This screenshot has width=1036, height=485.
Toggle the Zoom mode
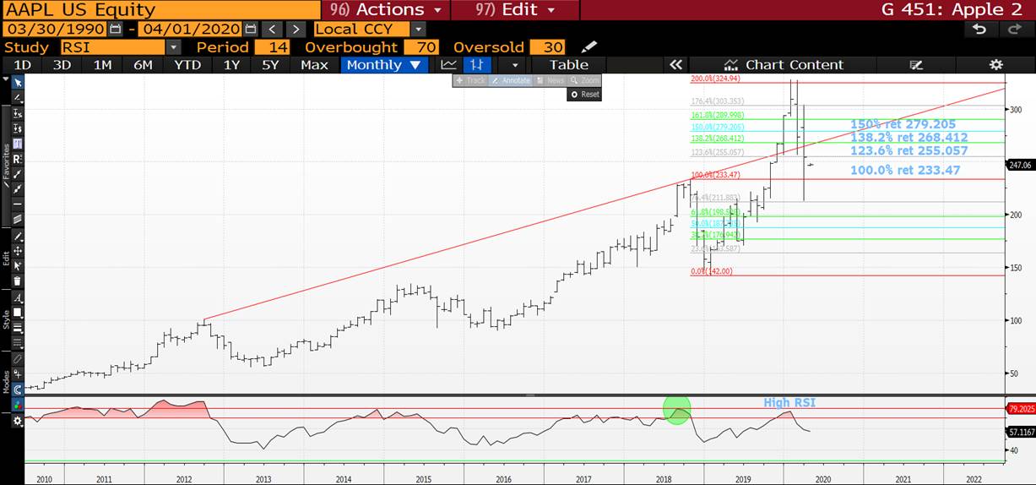[x=584, y=80]
